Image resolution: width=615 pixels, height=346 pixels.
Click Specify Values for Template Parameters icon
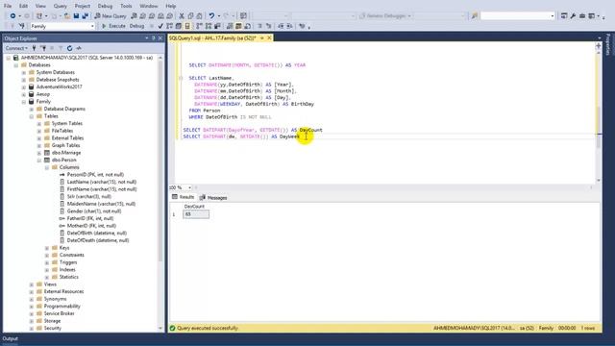[302, 26]
